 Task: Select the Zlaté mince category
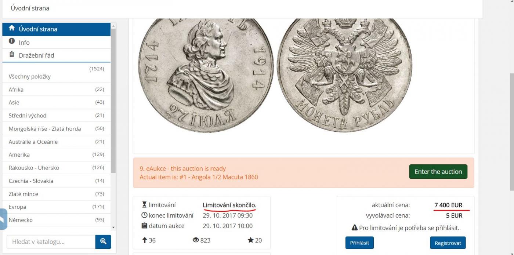click(x=56, y=194)
